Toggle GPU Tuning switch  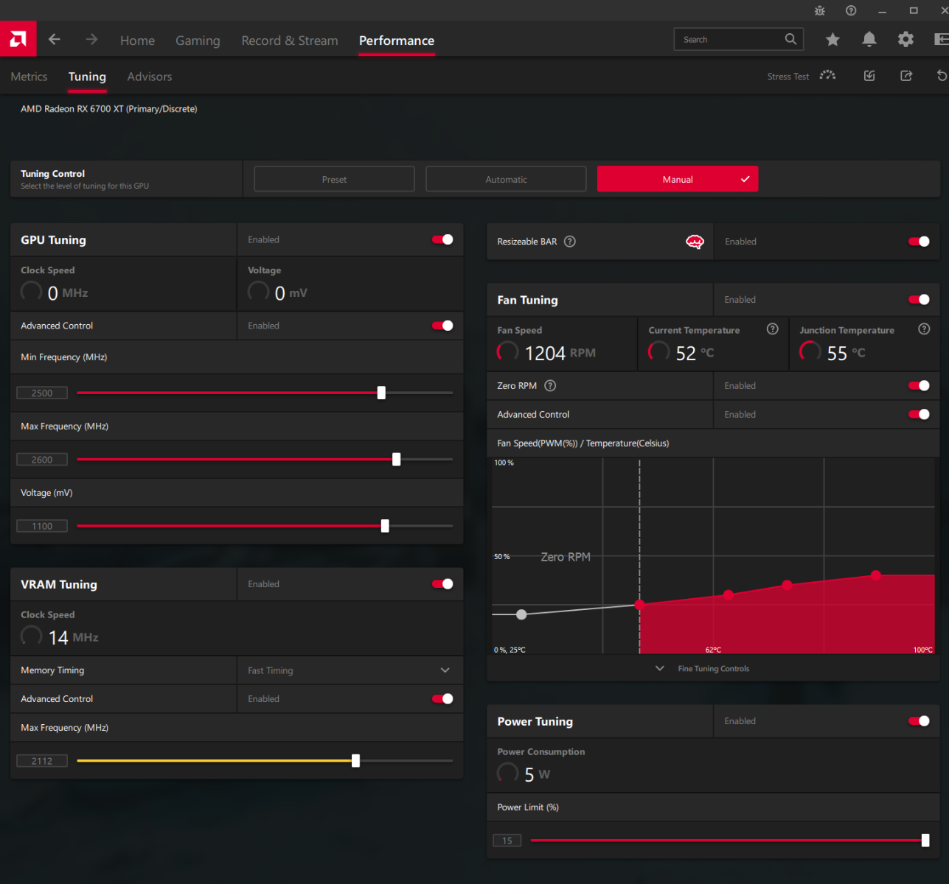442,239
